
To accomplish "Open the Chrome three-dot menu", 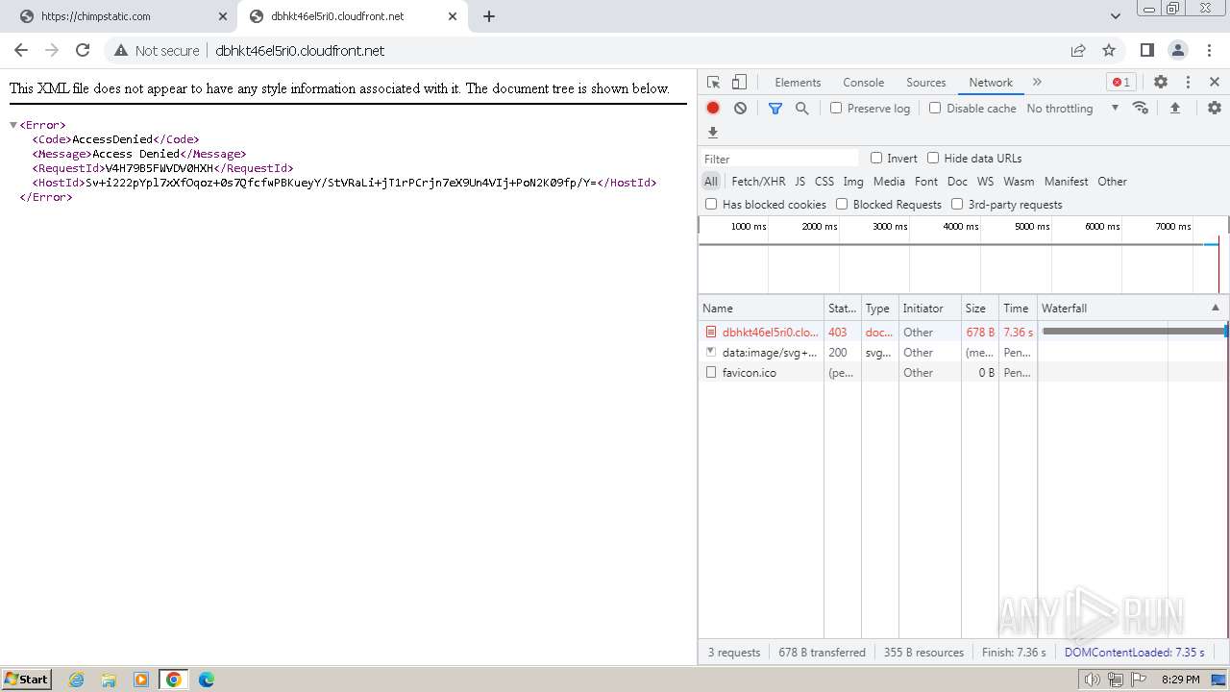I will pos(1209,50).
